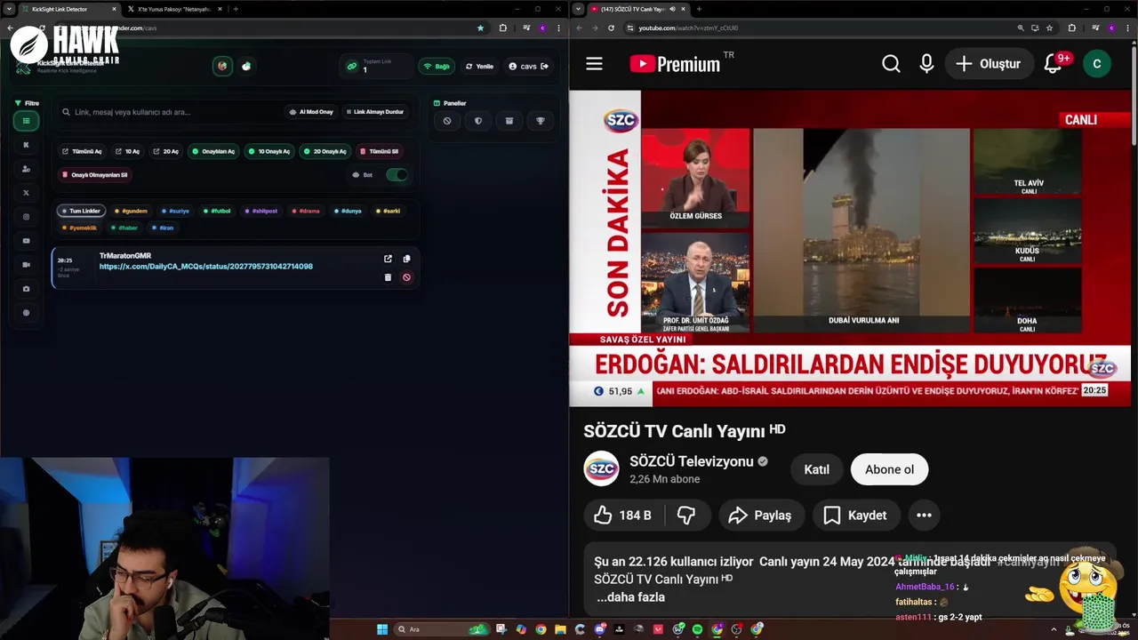This screenshot has width=1138, height=640.
Task: Open extensions puzzle icon in YouTube window
Action: point(1071,28)
